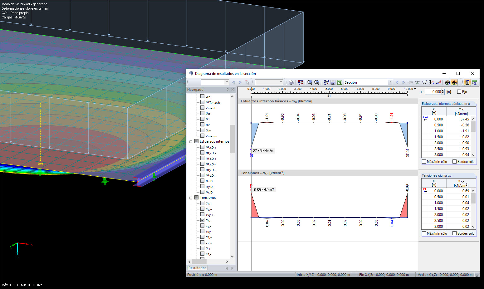The height and width of the screenshot is (289, 484).
Task: Check the ny,D internal forces checkbox
Action: [202, 186]
